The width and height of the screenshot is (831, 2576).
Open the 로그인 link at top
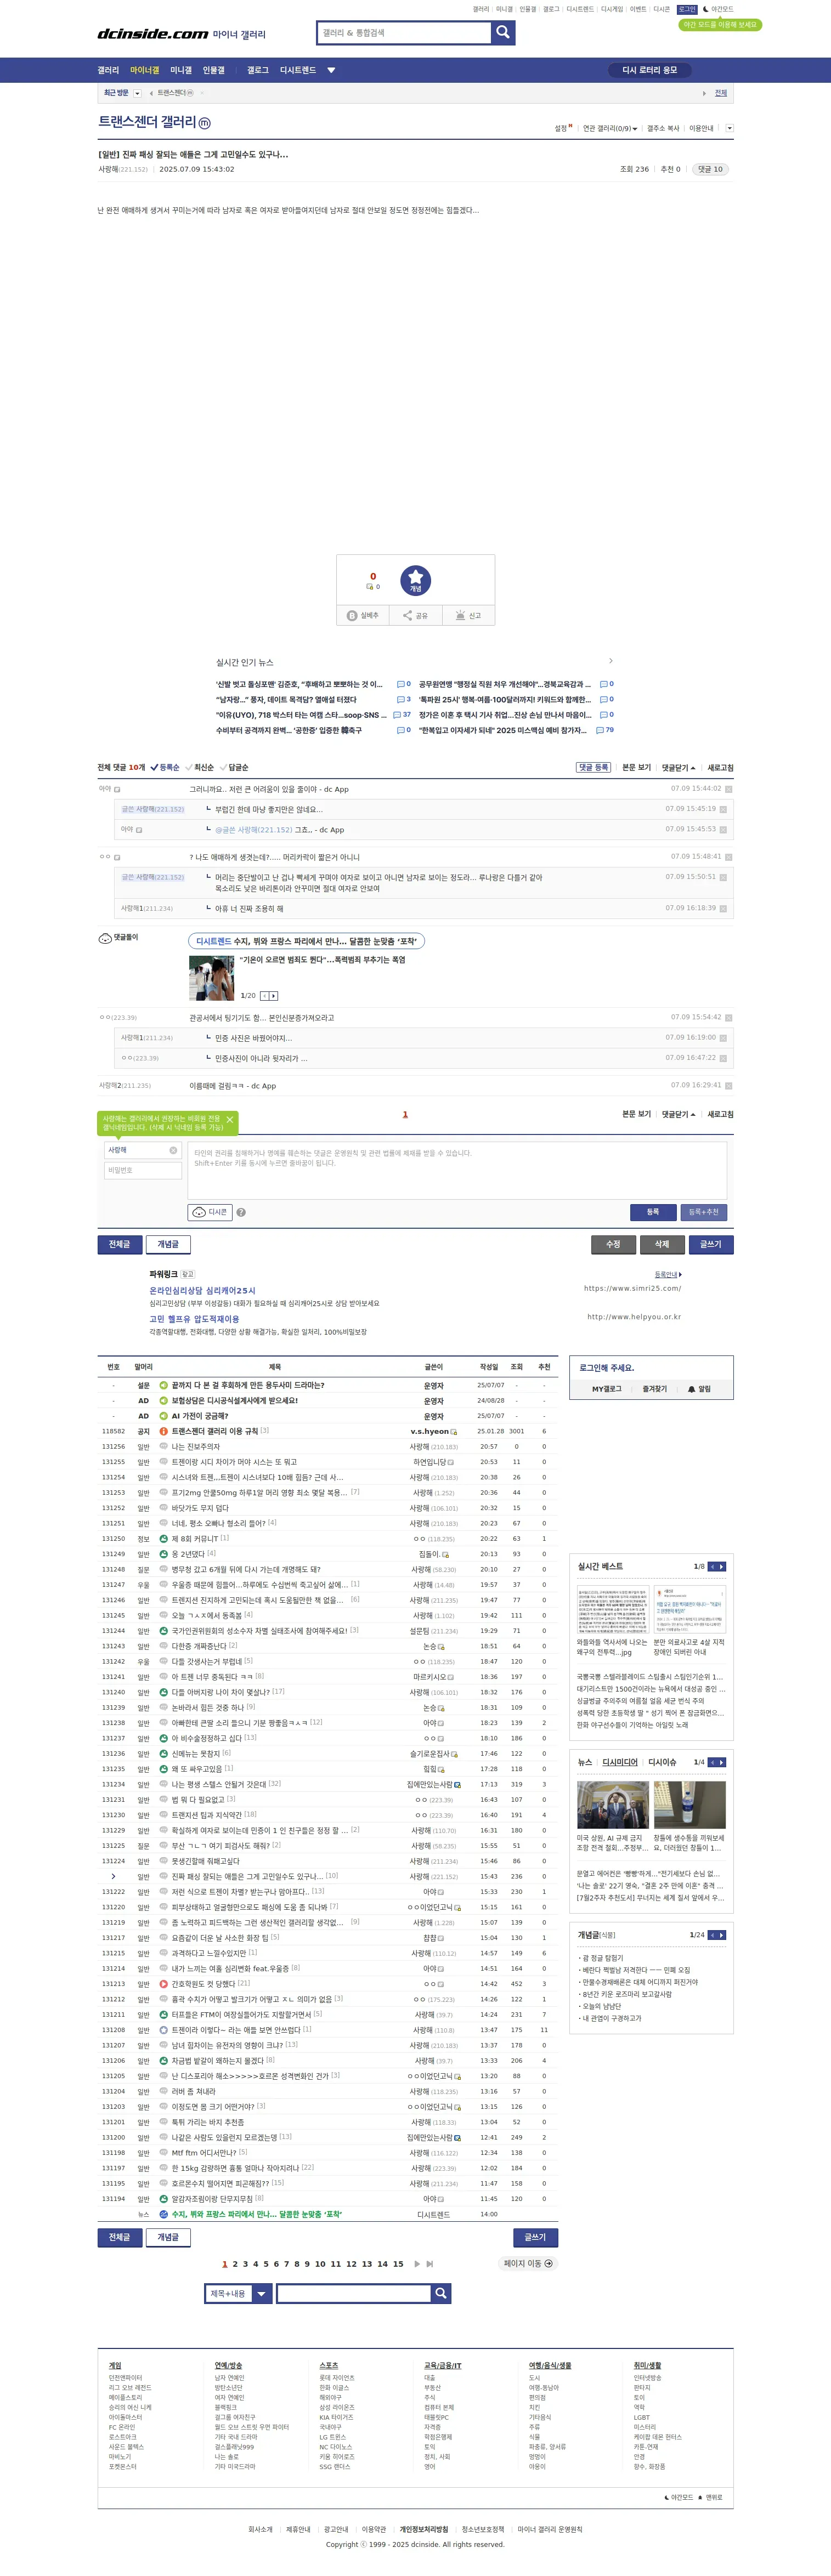pos(687,9)
